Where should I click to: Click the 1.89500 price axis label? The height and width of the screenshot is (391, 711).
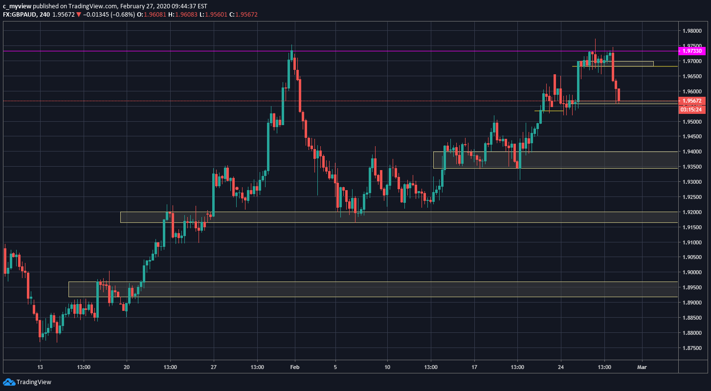(692, 288)
